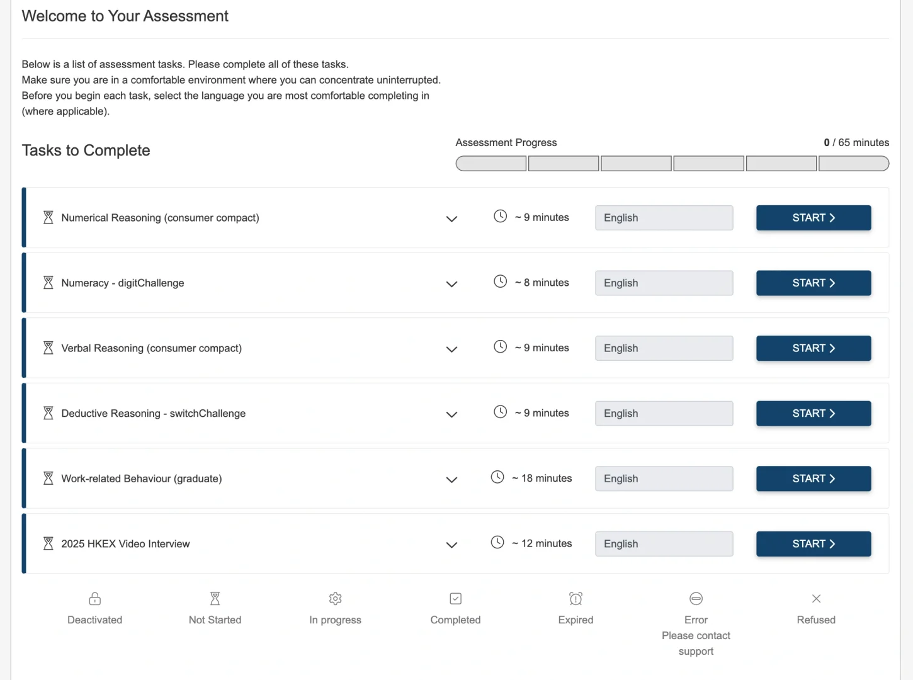
Task: Click the Expired alarm clock icon
Action: (576, 599)
